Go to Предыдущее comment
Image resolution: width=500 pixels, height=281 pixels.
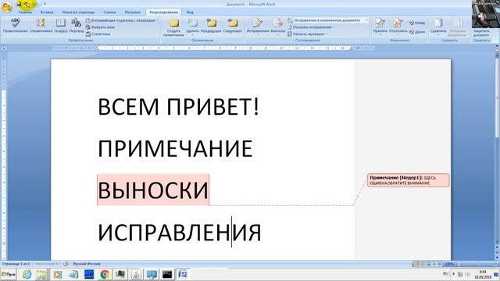coord(211,26)
